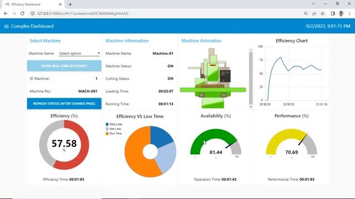This screenshot has width=355, height=199.
Task: Click the scroll up arrow in Machine Animation
Action: (251, 50)
